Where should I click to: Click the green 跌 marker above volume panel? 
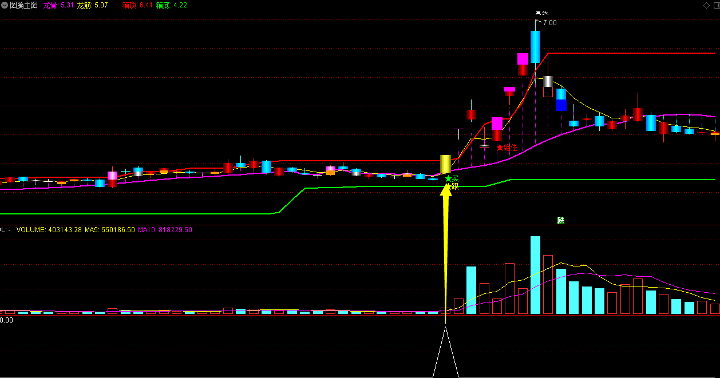[x=561, y=220]
